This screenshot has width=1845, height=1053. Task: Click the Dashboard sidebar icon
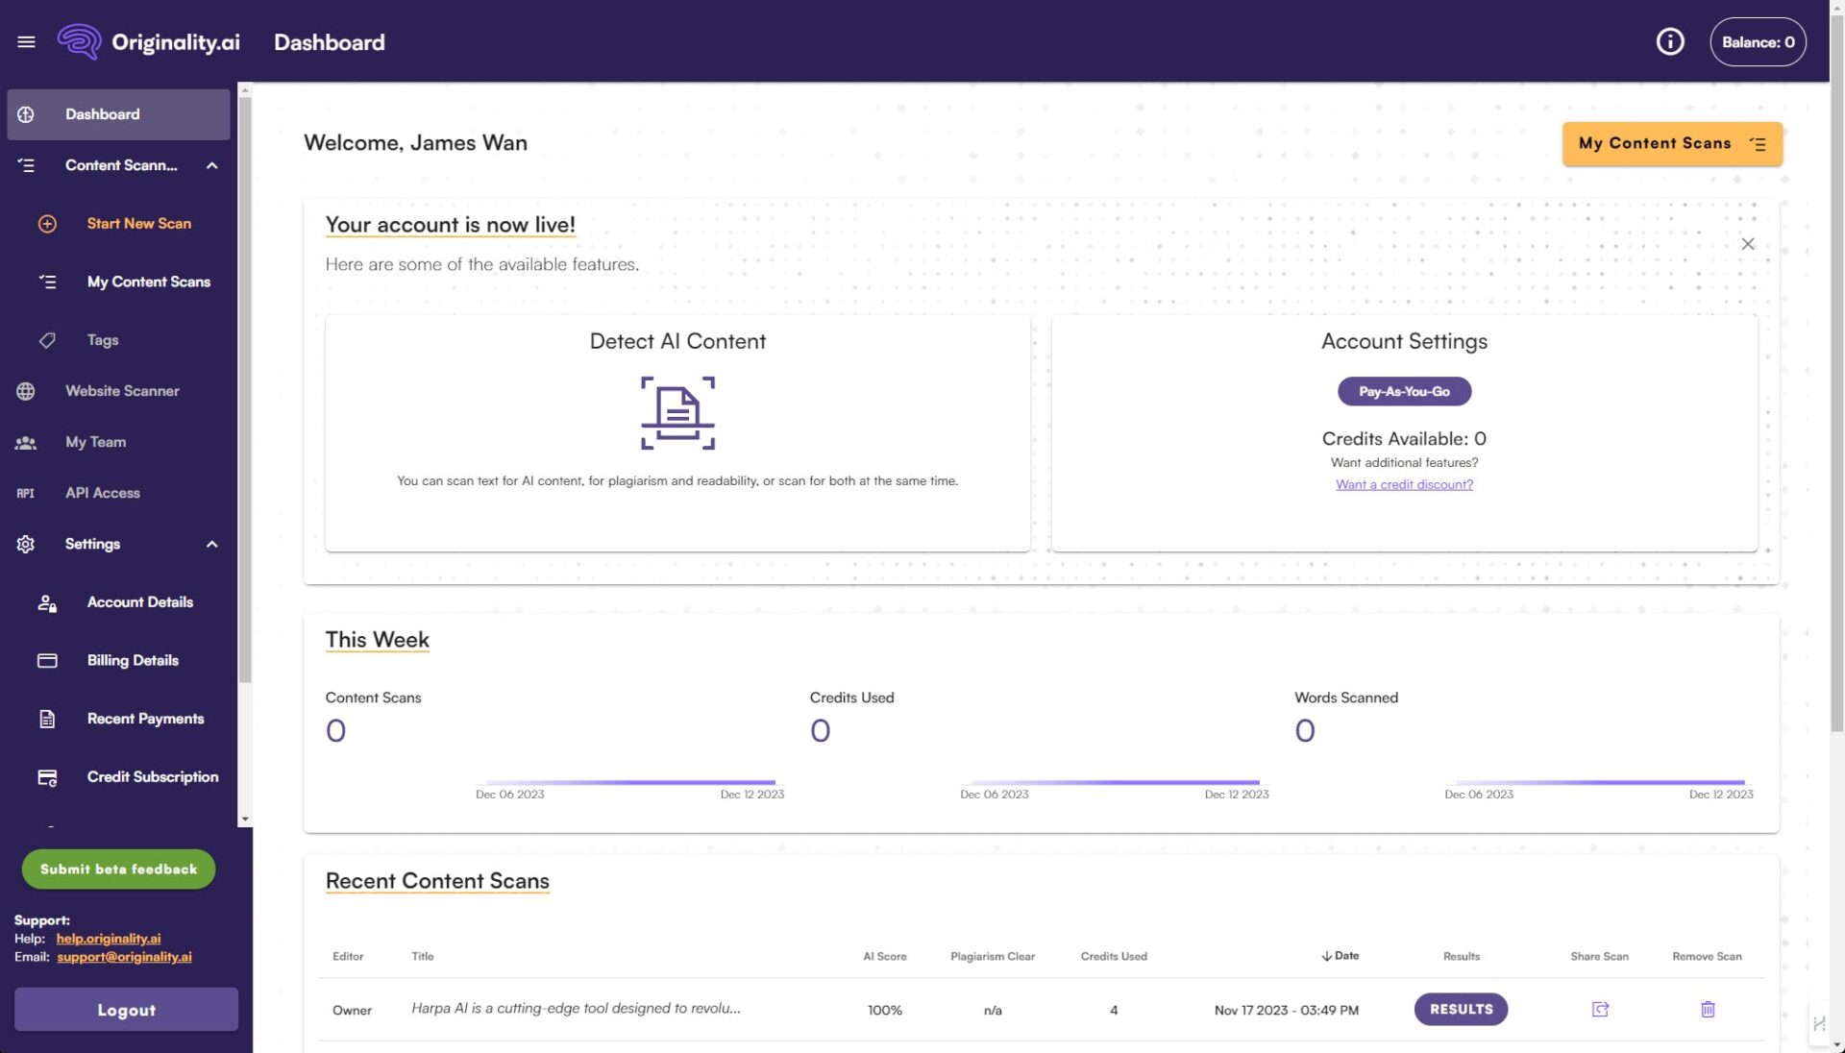26,114
